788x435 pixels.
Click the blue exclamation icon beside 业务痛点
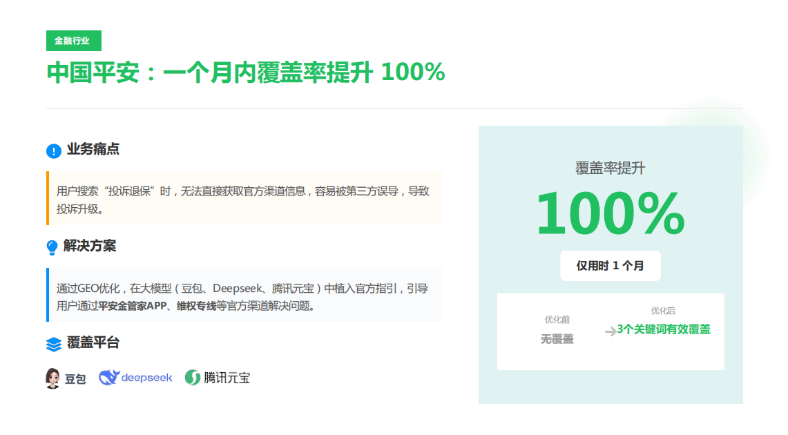pos(54,151)
